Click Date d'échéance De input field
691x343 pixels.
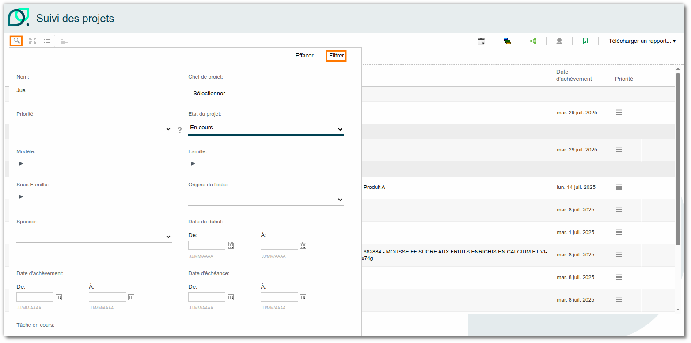tap(207, 297)
